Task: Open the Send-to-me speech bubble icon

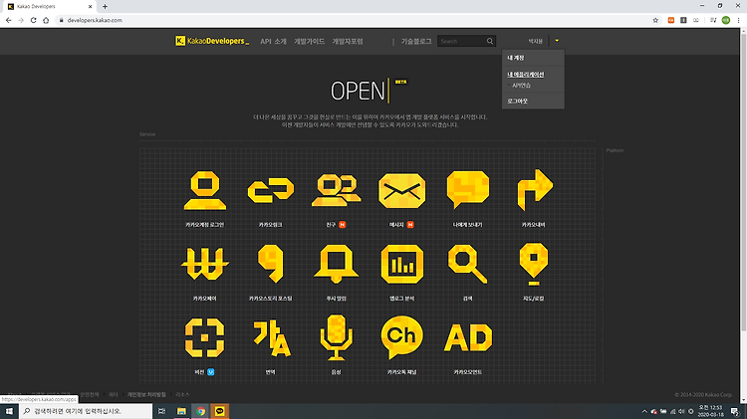Action: click(468, 189)
